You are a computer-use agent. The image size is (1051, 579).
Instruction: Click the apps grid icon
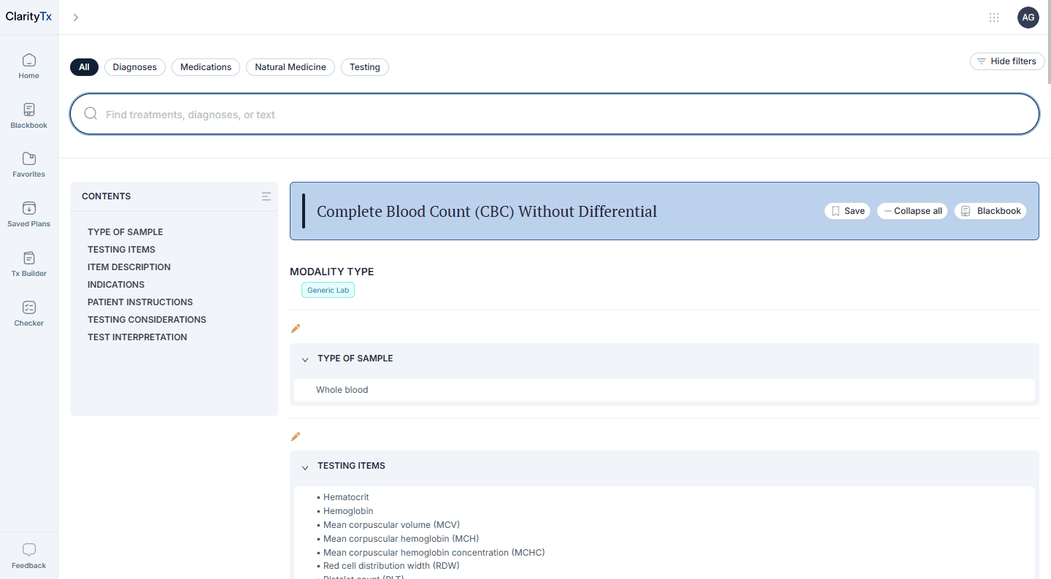(994, 18)
